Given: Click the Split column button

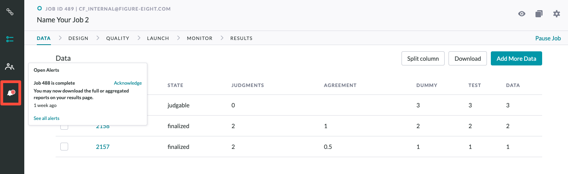Looking at the screenshot, I should (x=423, y=58).
